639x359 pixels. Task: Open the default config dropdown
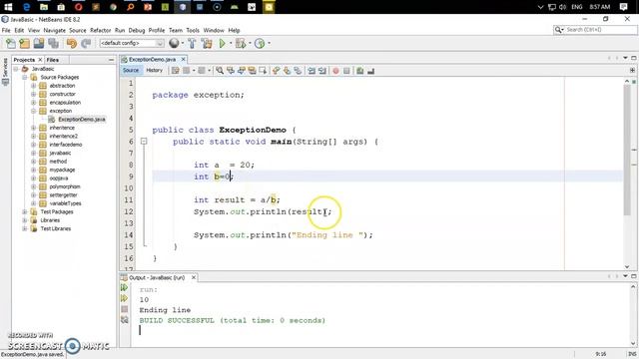pos(132,43)
